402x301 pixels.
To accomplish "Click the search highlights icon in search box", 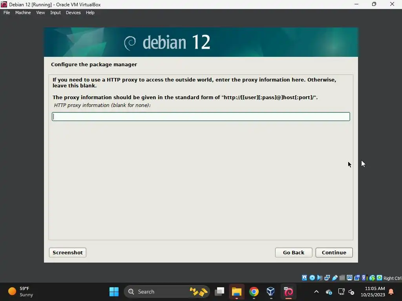I will (x=198, y=292).
